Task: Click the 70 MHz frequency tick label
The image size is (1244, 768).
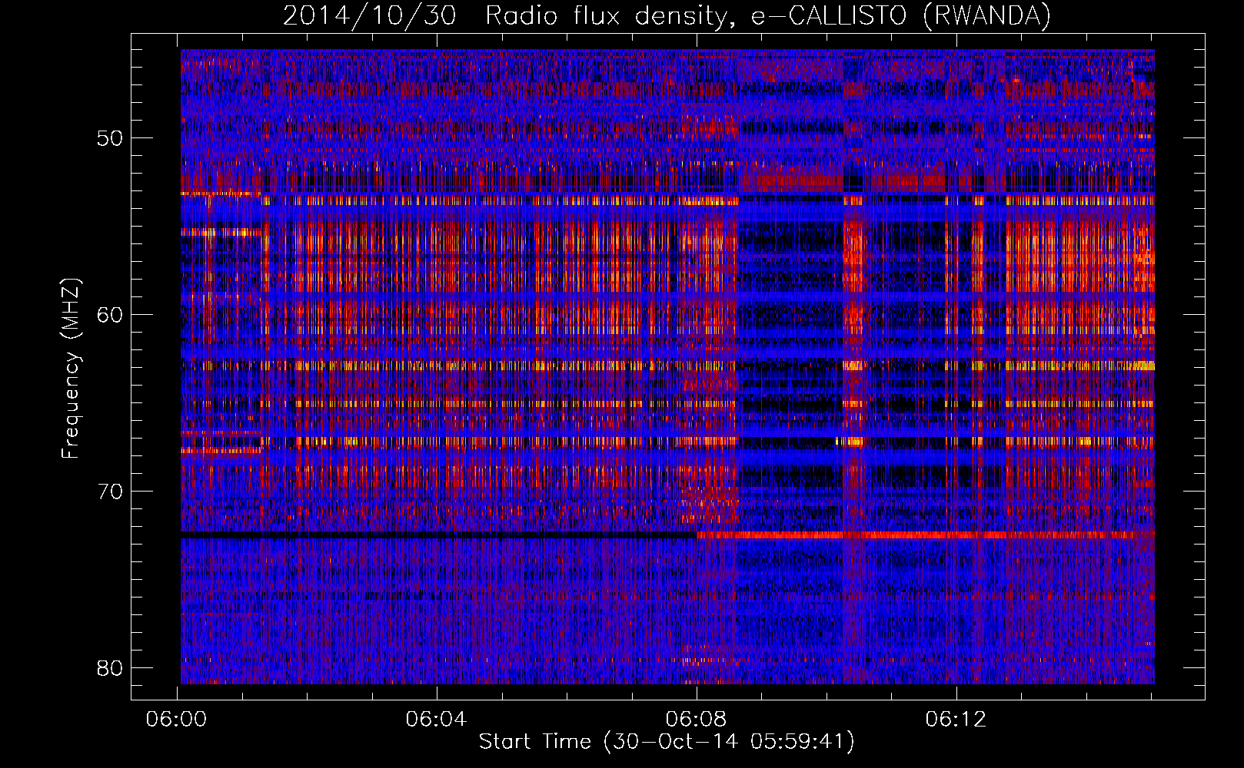Action: coord(111,492)
